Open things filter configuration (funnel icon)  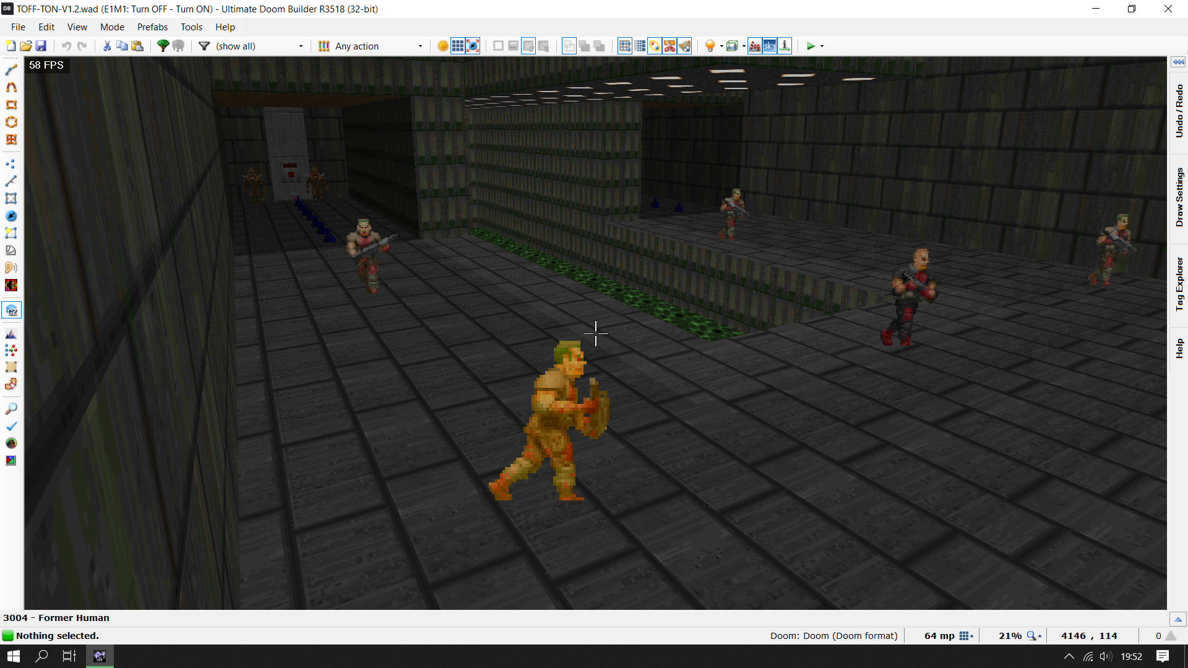204,46
